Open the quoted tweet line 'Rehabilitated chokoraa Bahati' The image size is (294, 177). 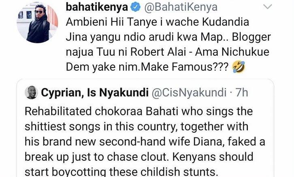point(139,112)
